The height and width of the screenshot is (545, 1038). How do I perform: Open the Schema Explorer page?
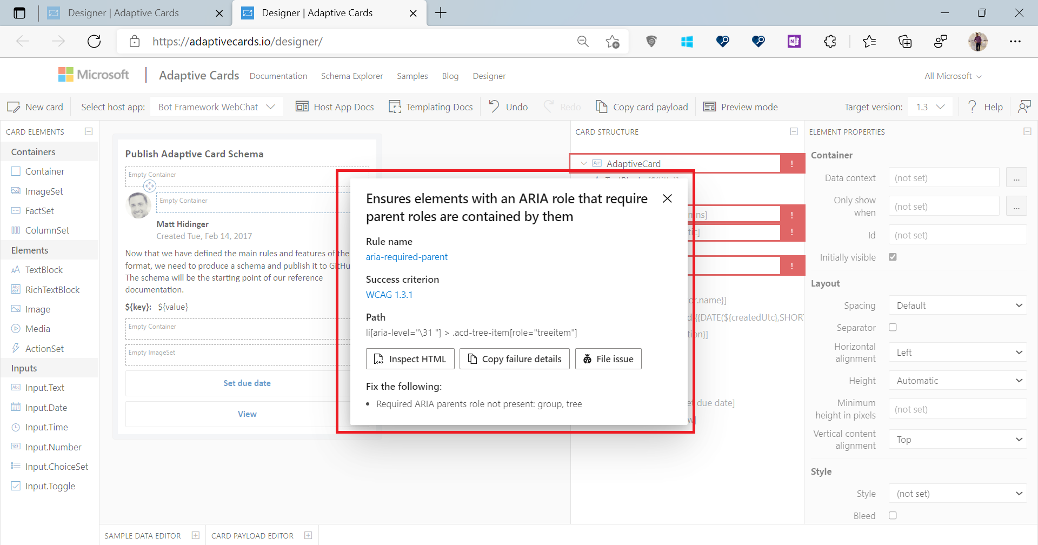click(352, 76)
